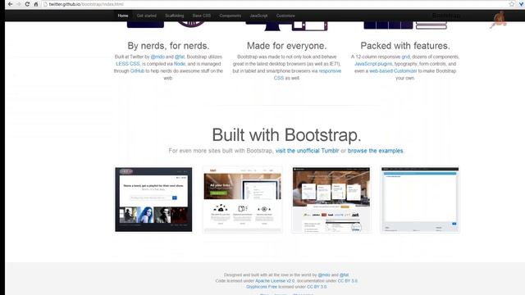Viewport: 525px width, 295px height.
Task: Open the third example thumbnail with office photo
Action: [x=331, y=199]
